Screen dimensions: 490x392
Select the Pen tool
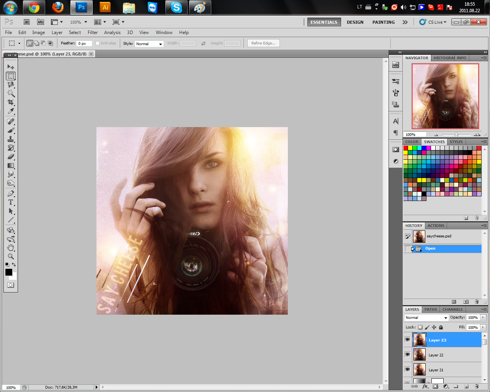click(11, 193)
